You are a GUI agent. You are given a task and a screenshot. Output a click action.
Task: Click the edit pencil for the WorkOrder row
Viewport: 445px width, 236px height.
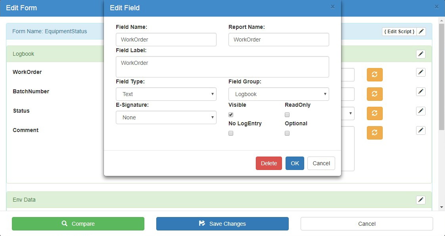(x=421, y=72)
